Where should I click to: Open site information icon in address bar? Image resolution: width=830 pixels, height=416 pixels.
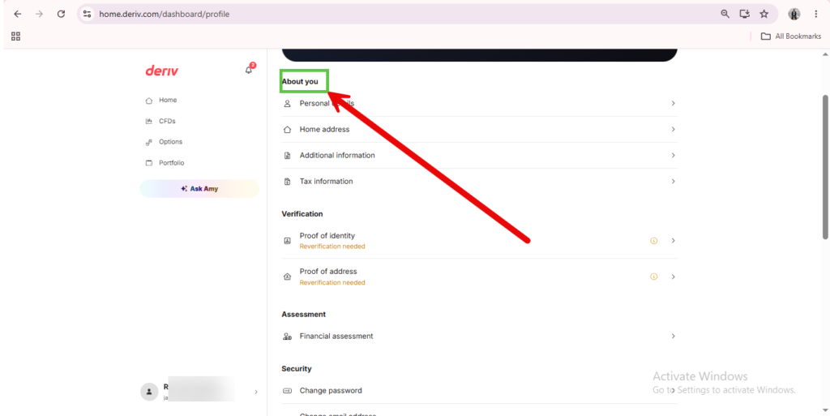pyautogui.click(x=88, y=15)
